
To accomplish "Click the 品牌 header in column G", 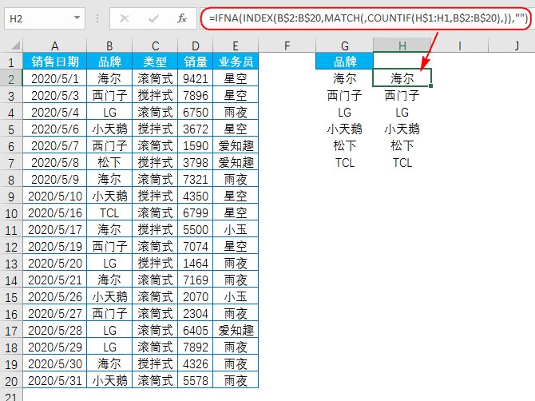I will (345, 62).
